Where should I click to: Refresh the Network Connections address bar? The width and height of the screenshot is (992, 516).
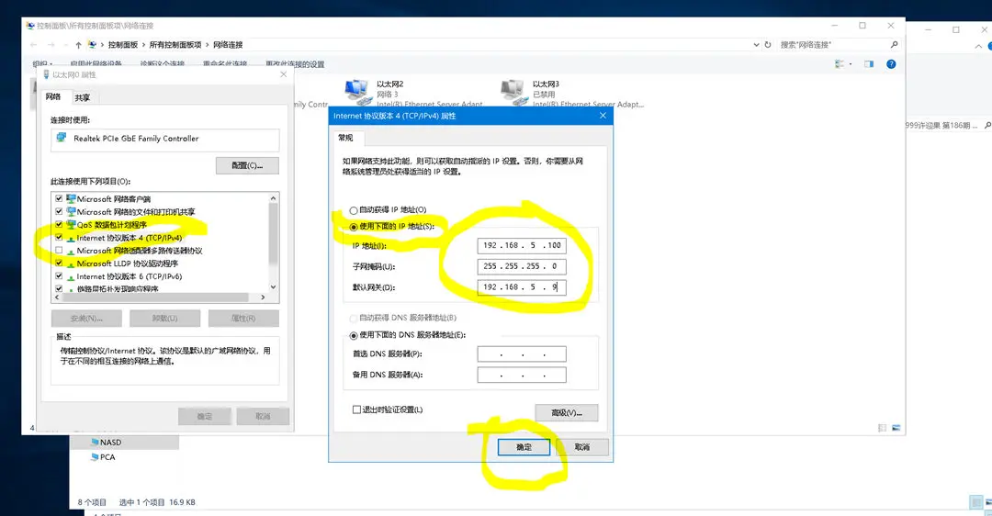click(768, 45)
